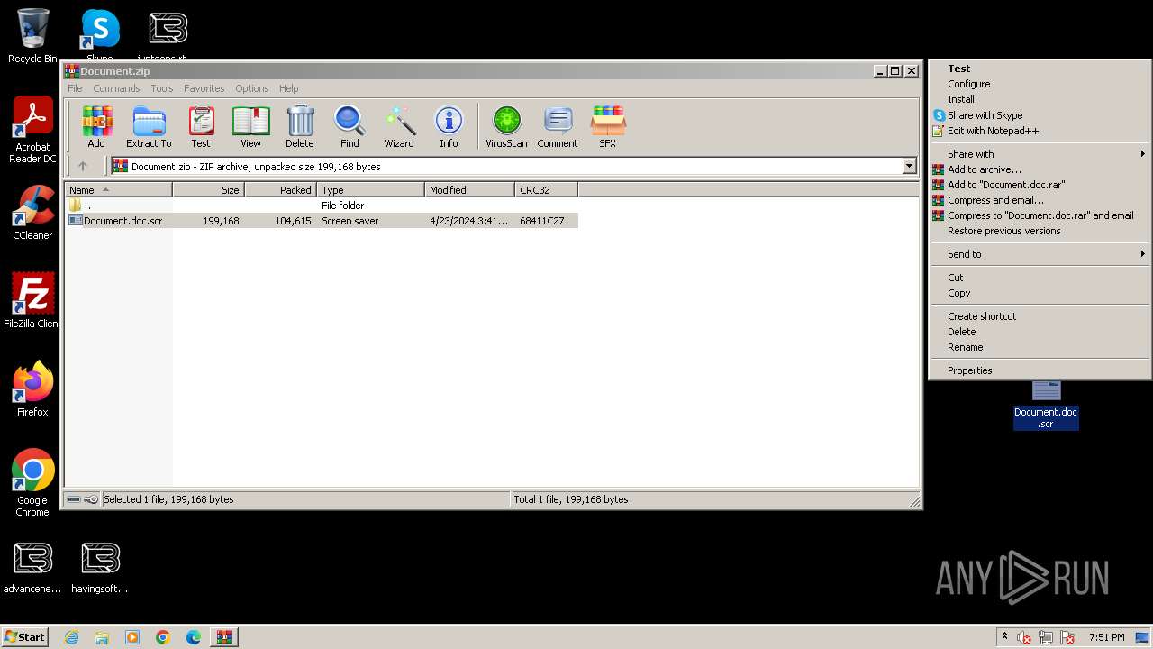Select the Recycle Bin desktop icon
This screenshot has width=1153, height=649.
pos(32,36)
